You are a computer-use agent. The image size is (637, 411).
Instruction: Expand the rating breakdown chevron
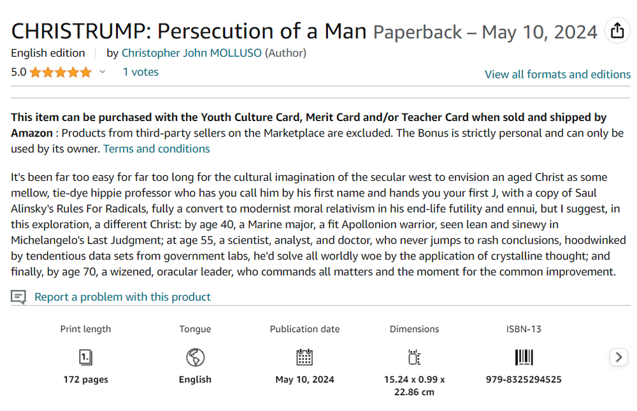click(x=102, y=73)
